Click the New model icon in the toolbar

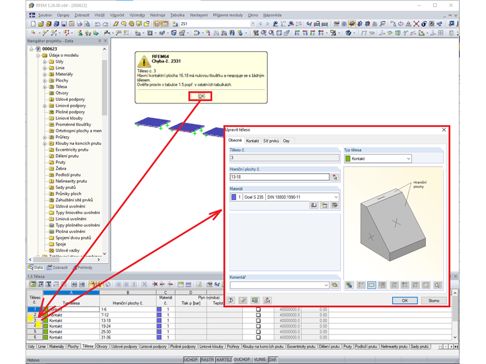[33, 24]
